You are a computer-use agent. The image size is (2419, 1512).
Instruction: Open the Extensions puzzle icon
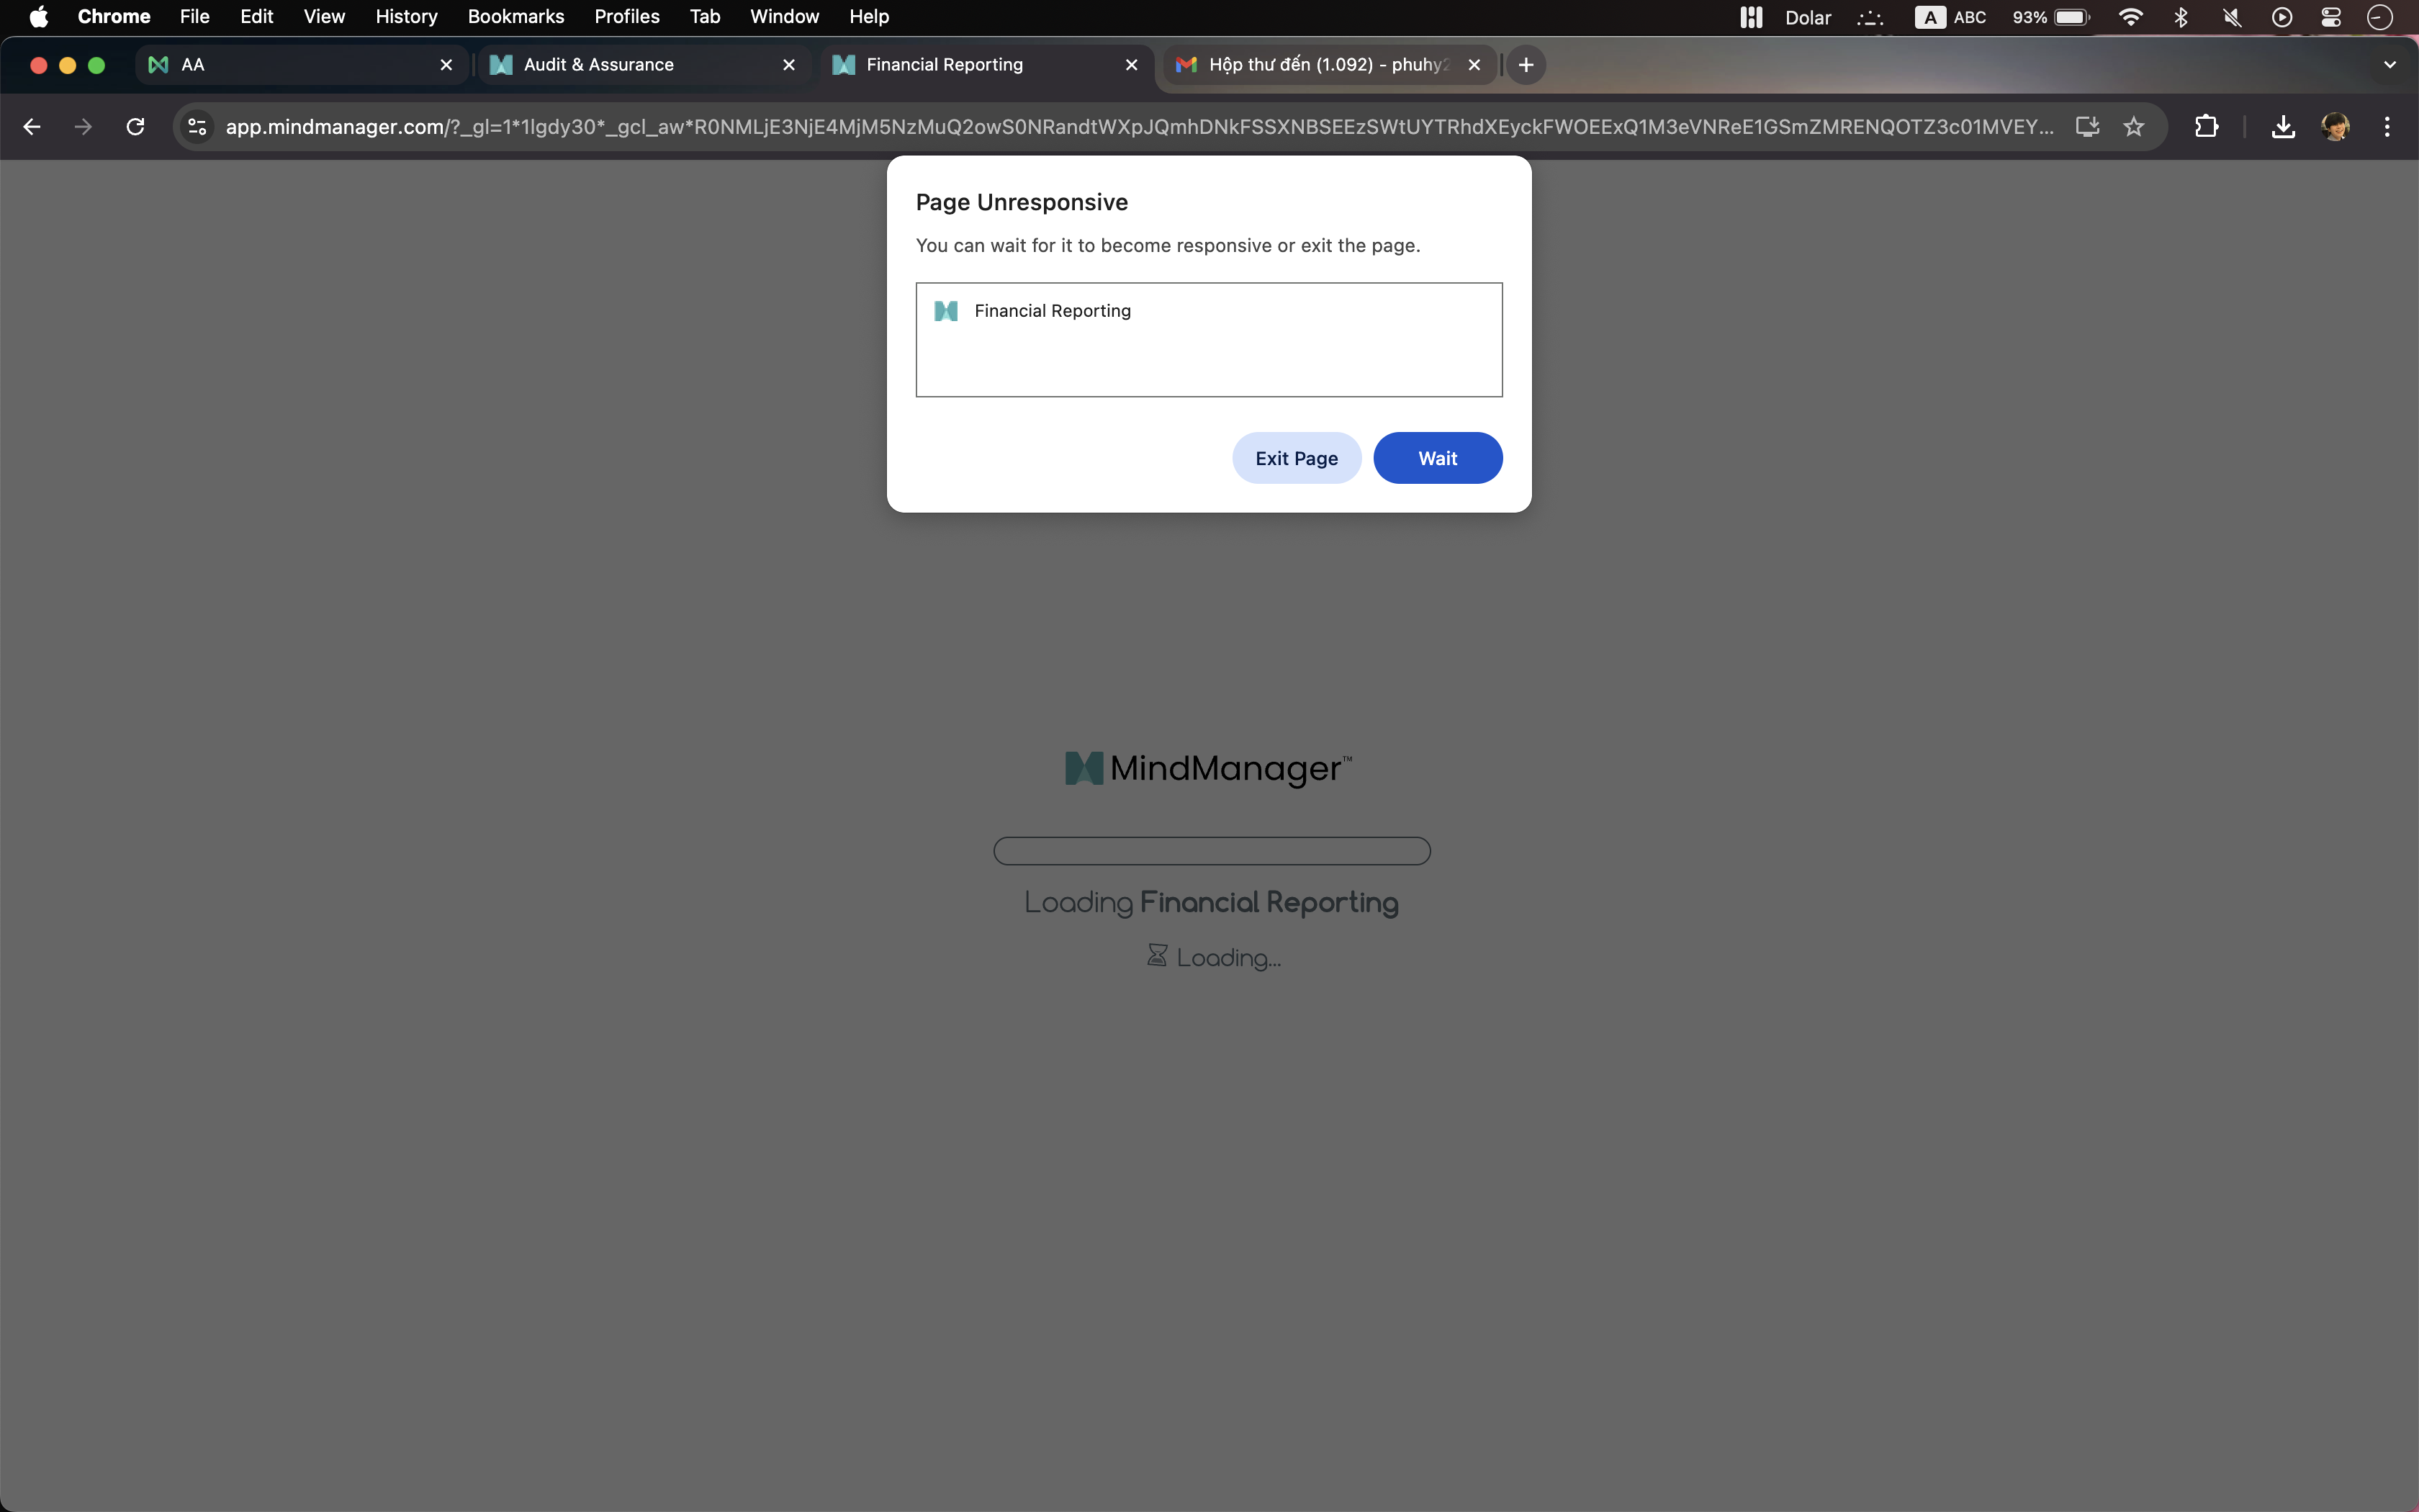(x=2206, y=127)
